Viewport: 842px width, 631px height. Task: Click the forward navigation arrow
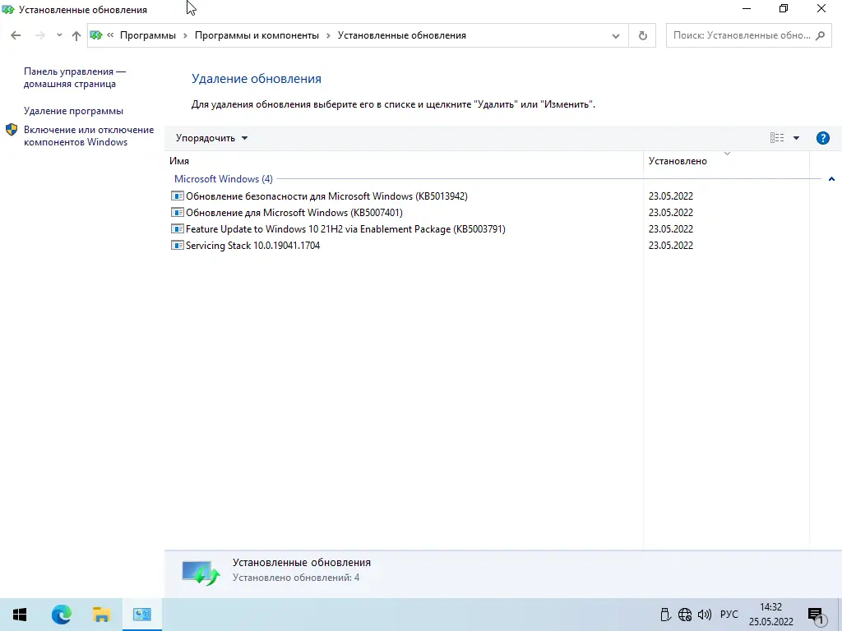point(39,35)
